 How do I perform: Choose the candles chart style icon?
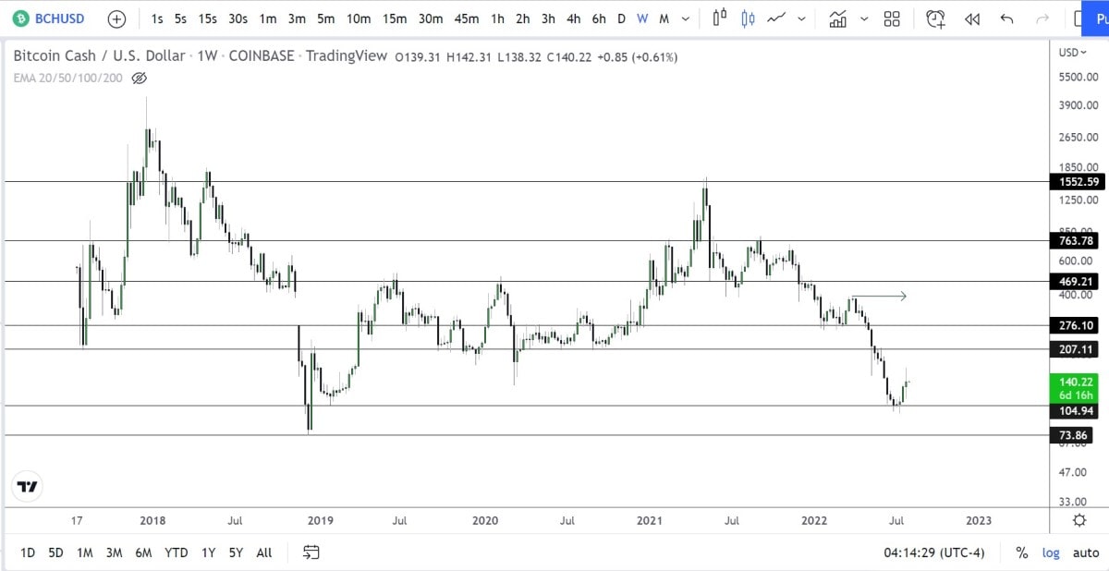tap(749, 18)
